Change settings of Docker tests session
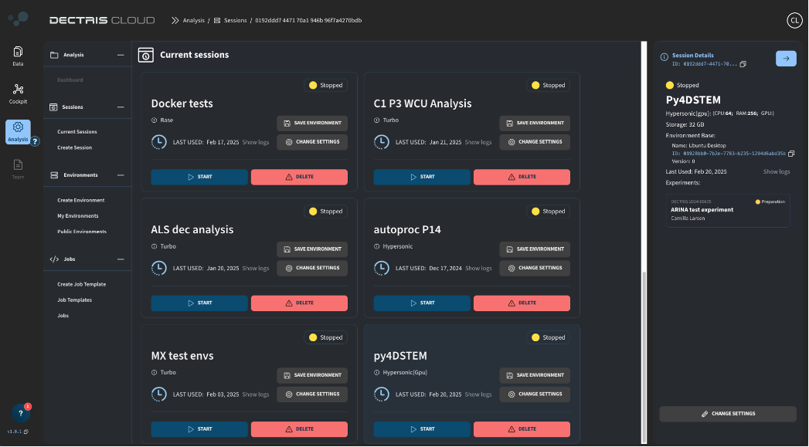The width and height of the screenshot is (809, 447). tap(312, 142)
